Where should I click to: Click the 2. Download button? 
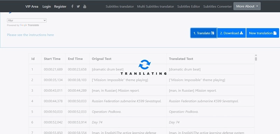pyautogui.click(x=231, y=33)
